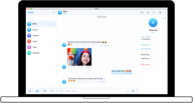Viewport: 193px width, 103px height.
Task: Click the Samsung contact name
Action: 153,30
